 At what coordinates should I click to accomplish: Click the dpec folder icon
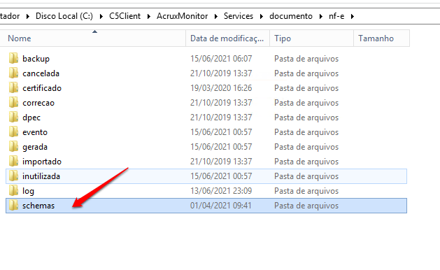[13, 117]
